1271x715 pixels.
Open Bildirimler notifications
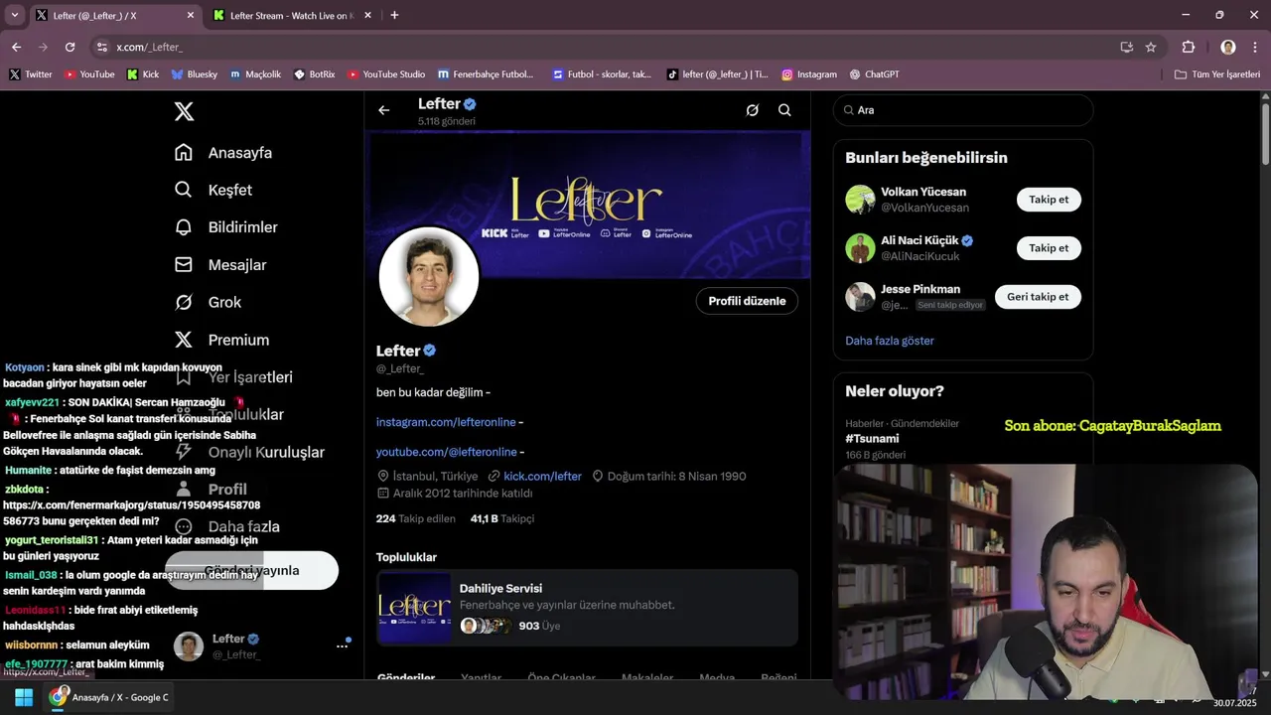point(226,227)
